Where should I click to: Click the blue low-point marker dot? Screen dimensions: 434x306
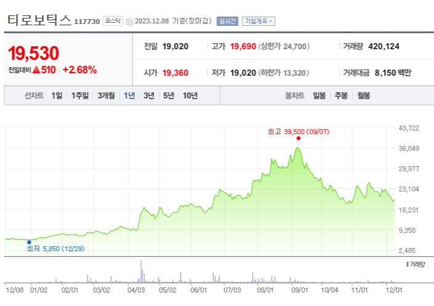(x=29, y=243)
